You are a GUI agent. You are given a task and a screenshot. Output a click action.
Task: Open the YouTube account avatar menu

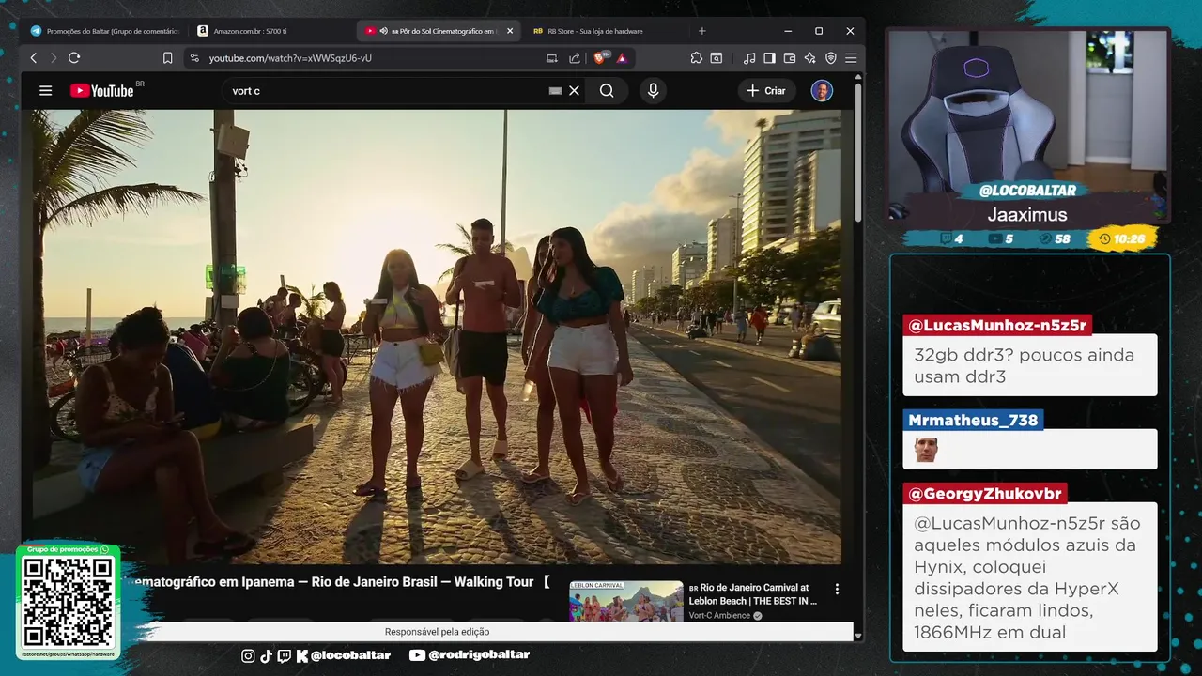click(822, 91)
